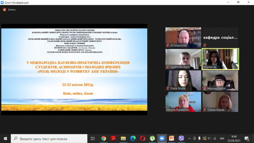
Task: Switch to the Zoom taskbar icon
Action: (x=162, y=139)
